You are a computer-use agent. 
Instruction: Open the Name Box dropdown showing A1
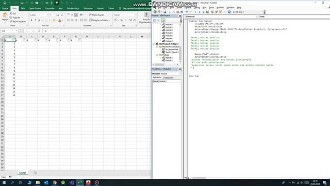[16, 31]
